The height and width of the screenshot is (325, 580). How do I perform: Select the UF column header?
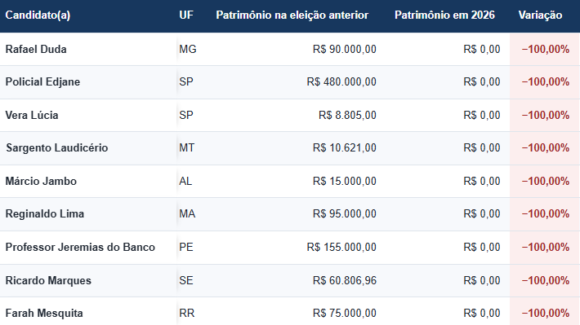186,15
